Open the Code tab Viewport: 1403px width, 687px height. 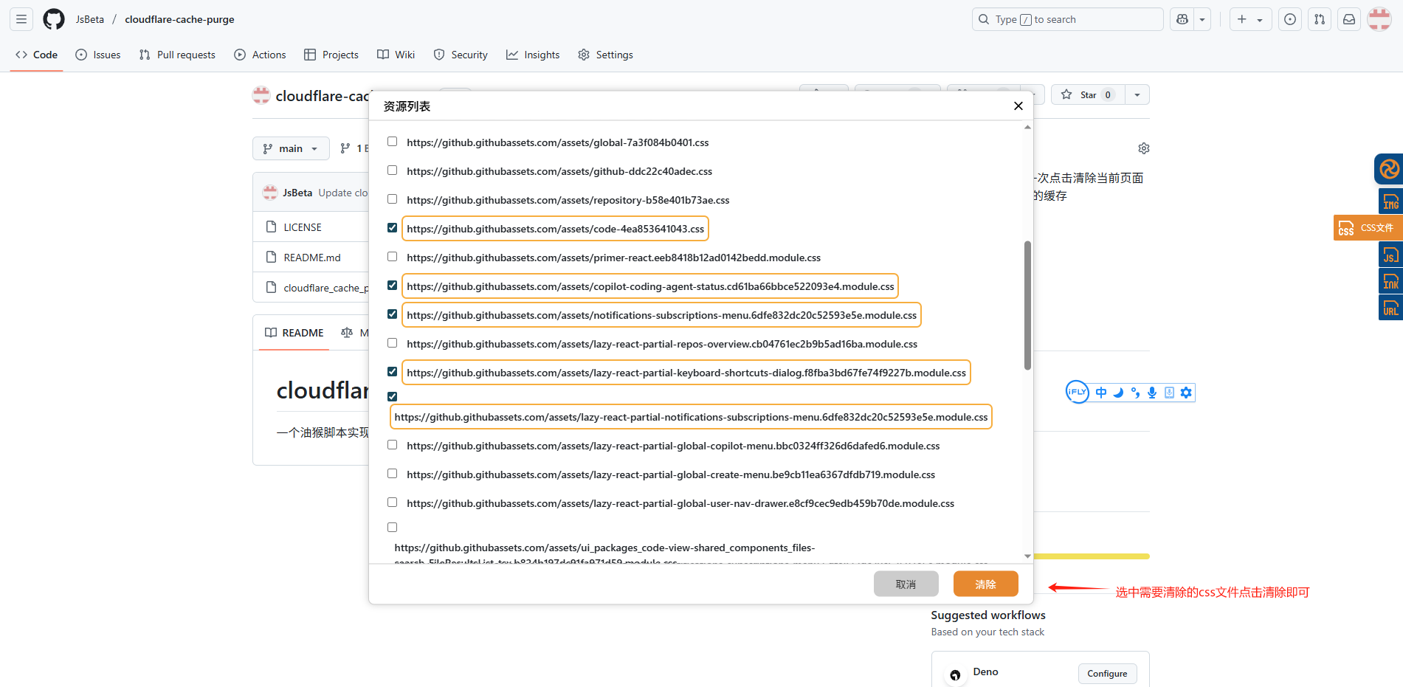pos(36,55)
